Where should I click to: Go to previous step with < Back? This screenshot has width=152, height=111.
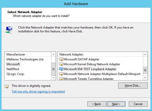97,104
